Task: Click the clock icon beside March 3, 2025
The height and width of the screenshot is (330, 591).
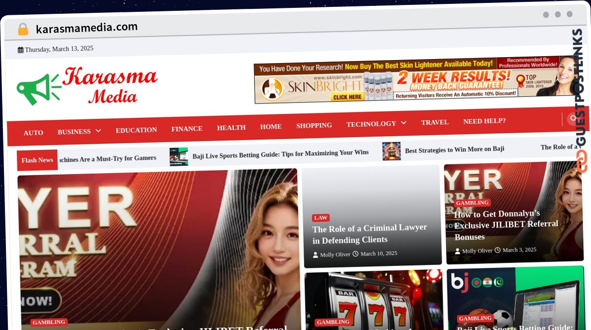Action: (x=497, y=250)
